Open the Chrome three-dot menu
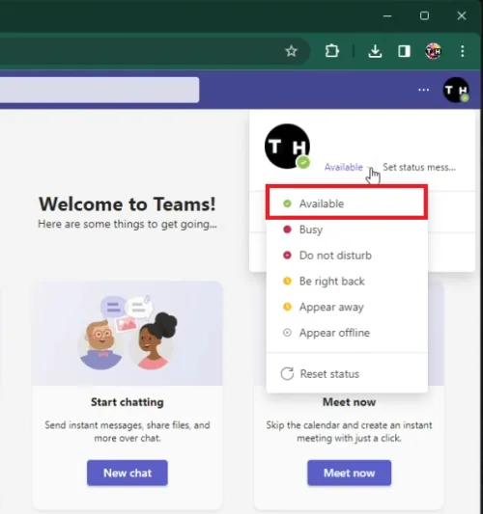The height and width of the screenshot is (514, 483). click(463, 51)
